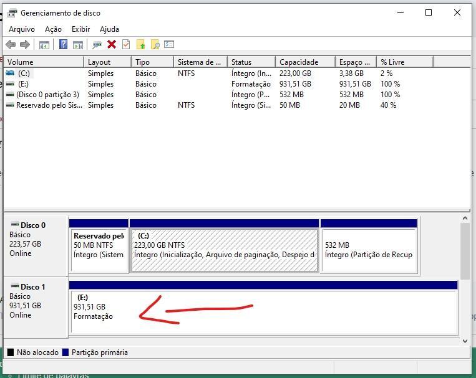
Task: Click the red X delete icon
Action: [x=112, y=45]
